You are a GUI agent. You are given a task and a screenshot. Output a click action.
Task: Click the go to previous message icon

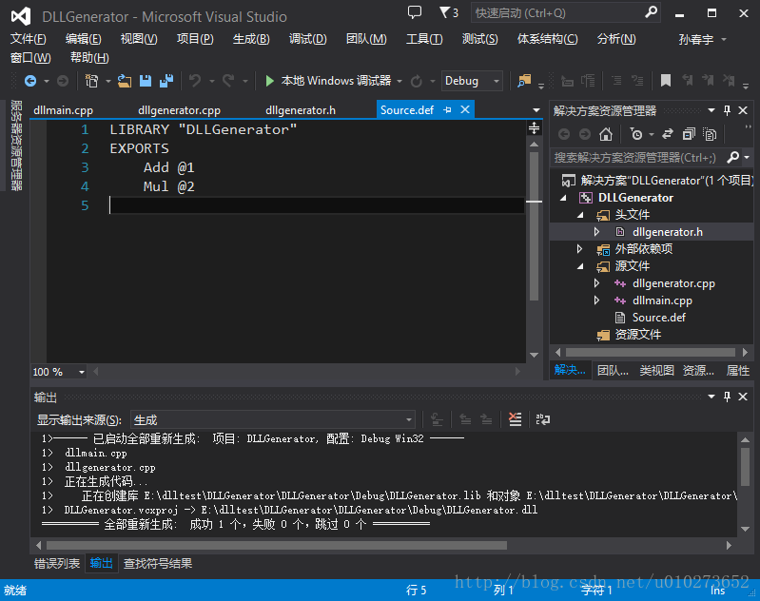(465, 419)
